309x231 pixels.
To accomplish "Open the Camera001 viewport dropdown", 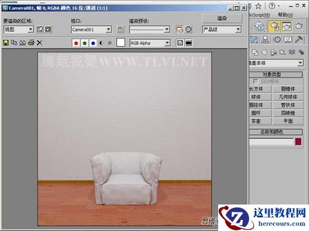I will [91, 30].
